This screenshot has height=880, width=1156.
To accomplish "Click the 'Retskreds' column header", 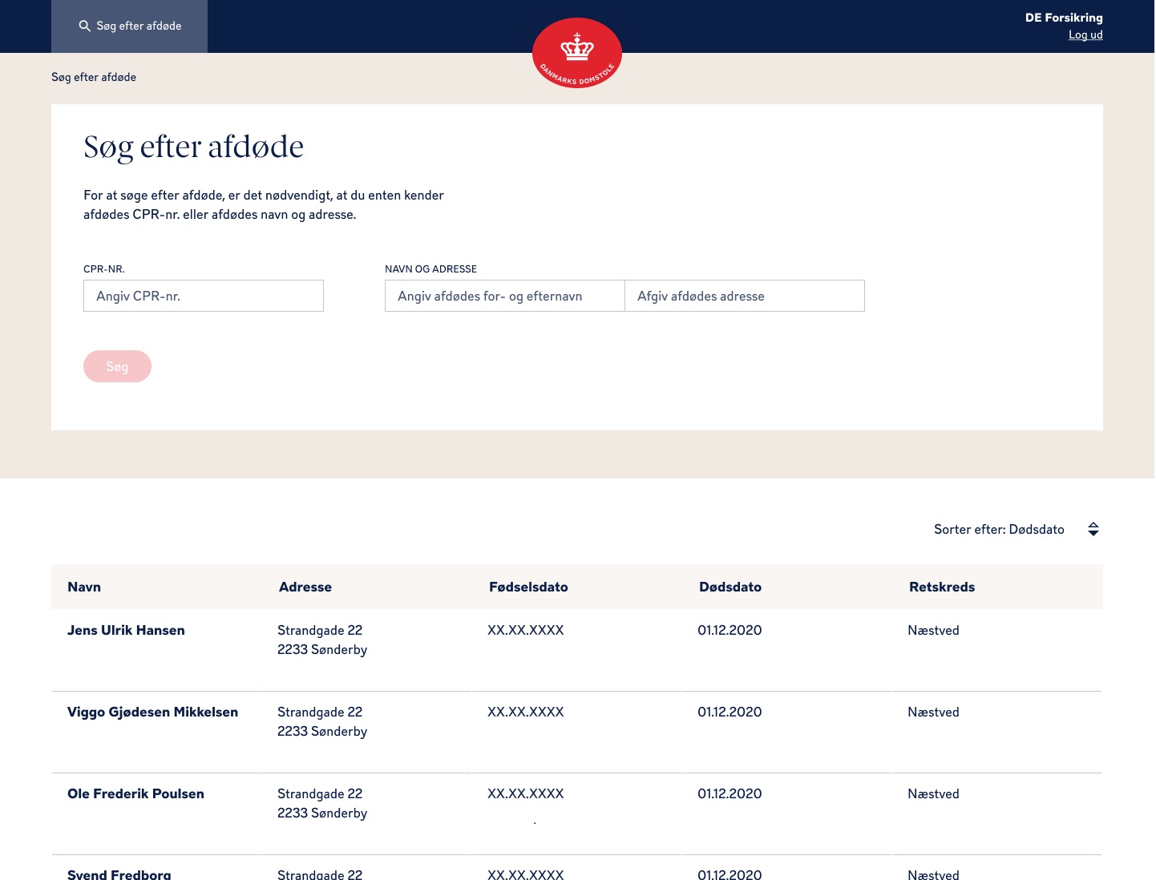I will tap(941, 587).
